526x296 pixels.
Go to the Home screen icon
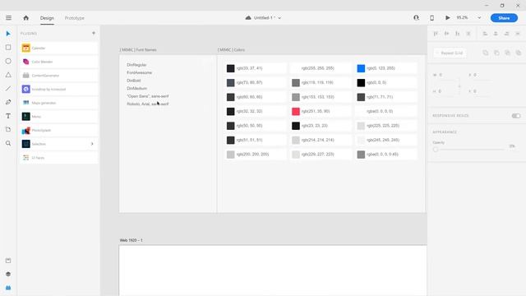pos(25,18)
